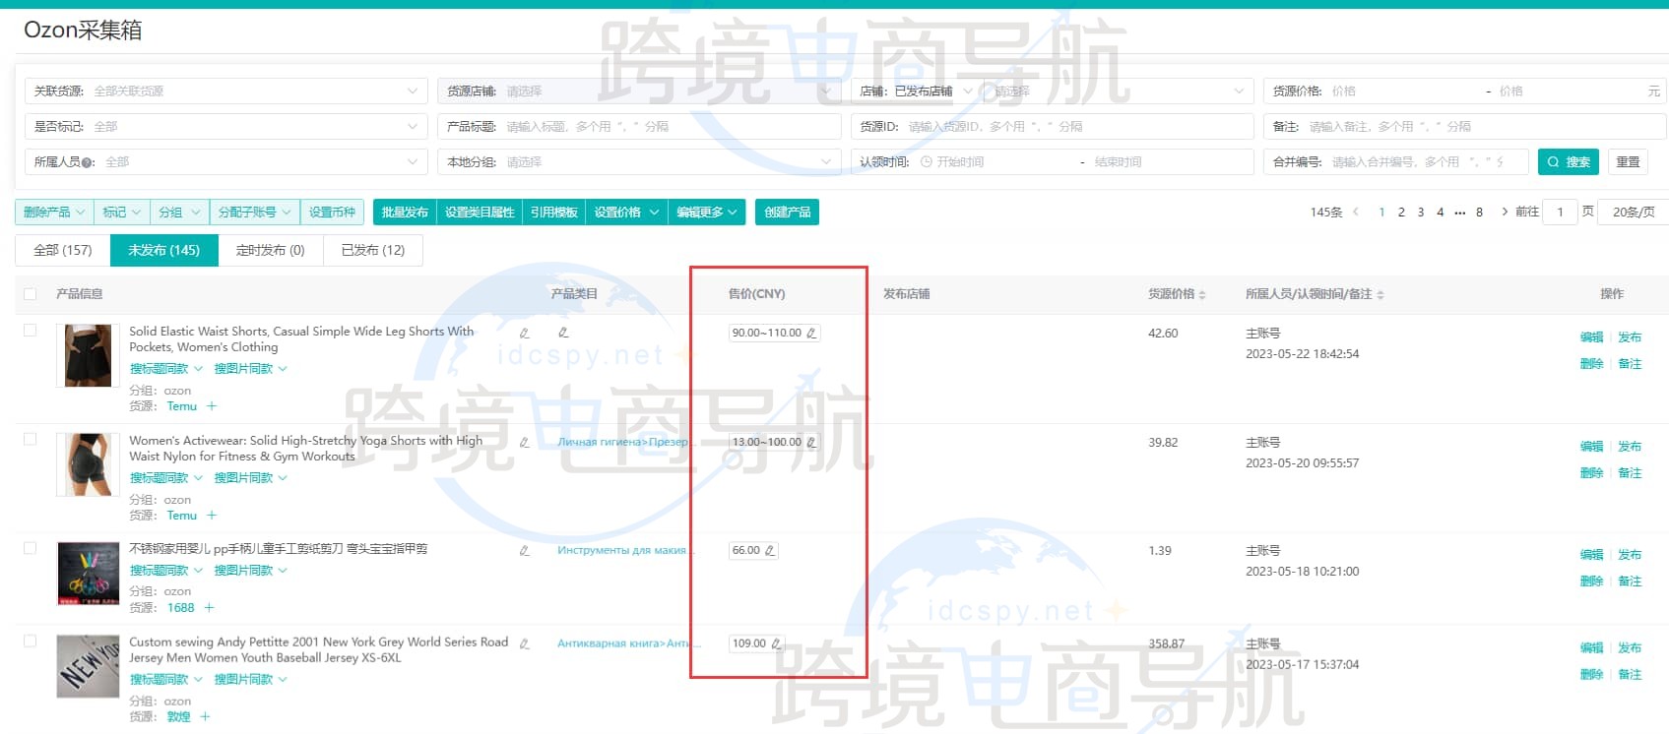Edit title of Solid Elastic Waist Shorts product
1669x734 pixels.
pyautogui.click(x=524, y=333)
